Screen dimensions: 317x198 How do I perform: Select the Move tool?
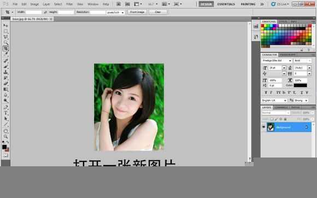(x=5, y=26)
